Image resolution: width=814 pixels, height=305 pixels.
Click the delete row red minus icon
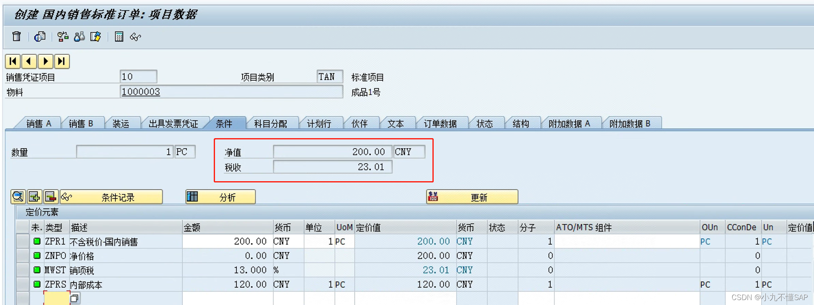(x=51, y=197)
